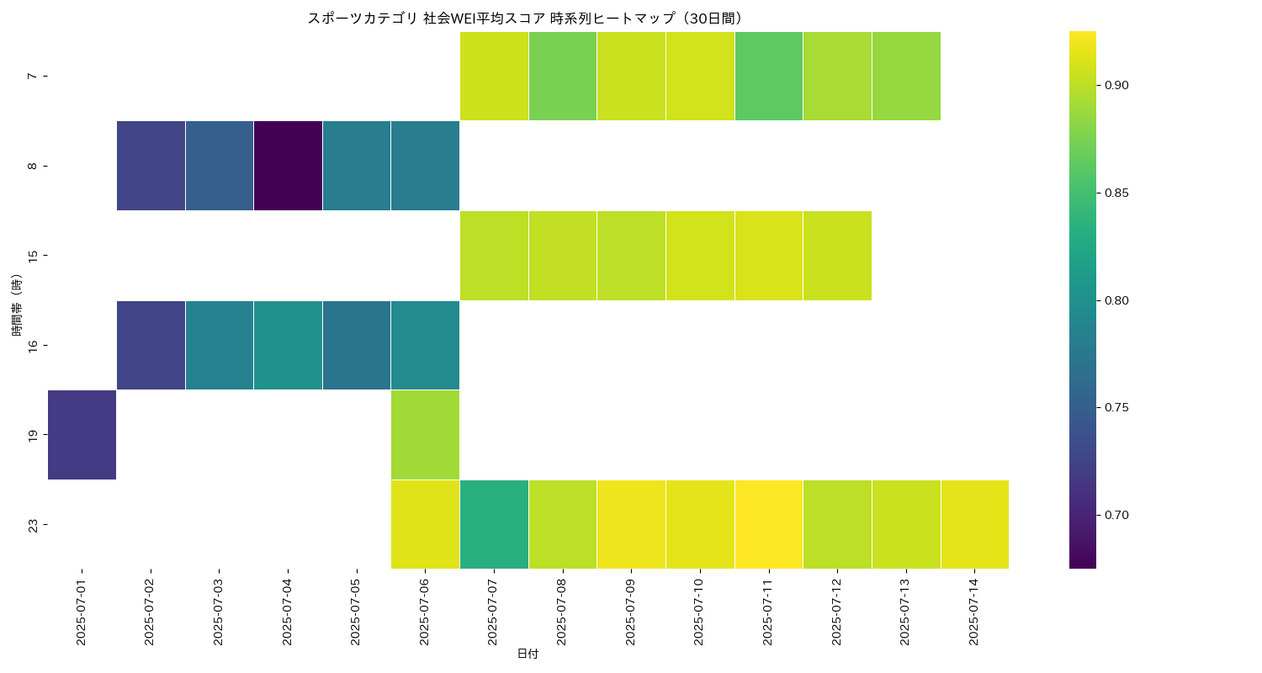This screenshot has height=673, width=1262.
Task: Click the brightest yellow cell at 2025-07-11, hour 23
Action: point(769,524)
